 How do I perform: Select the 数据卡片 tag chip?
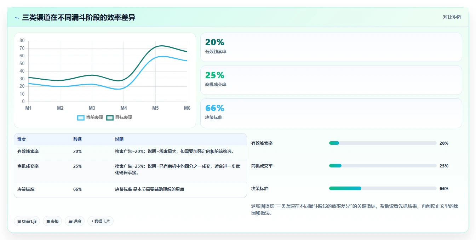101,221
